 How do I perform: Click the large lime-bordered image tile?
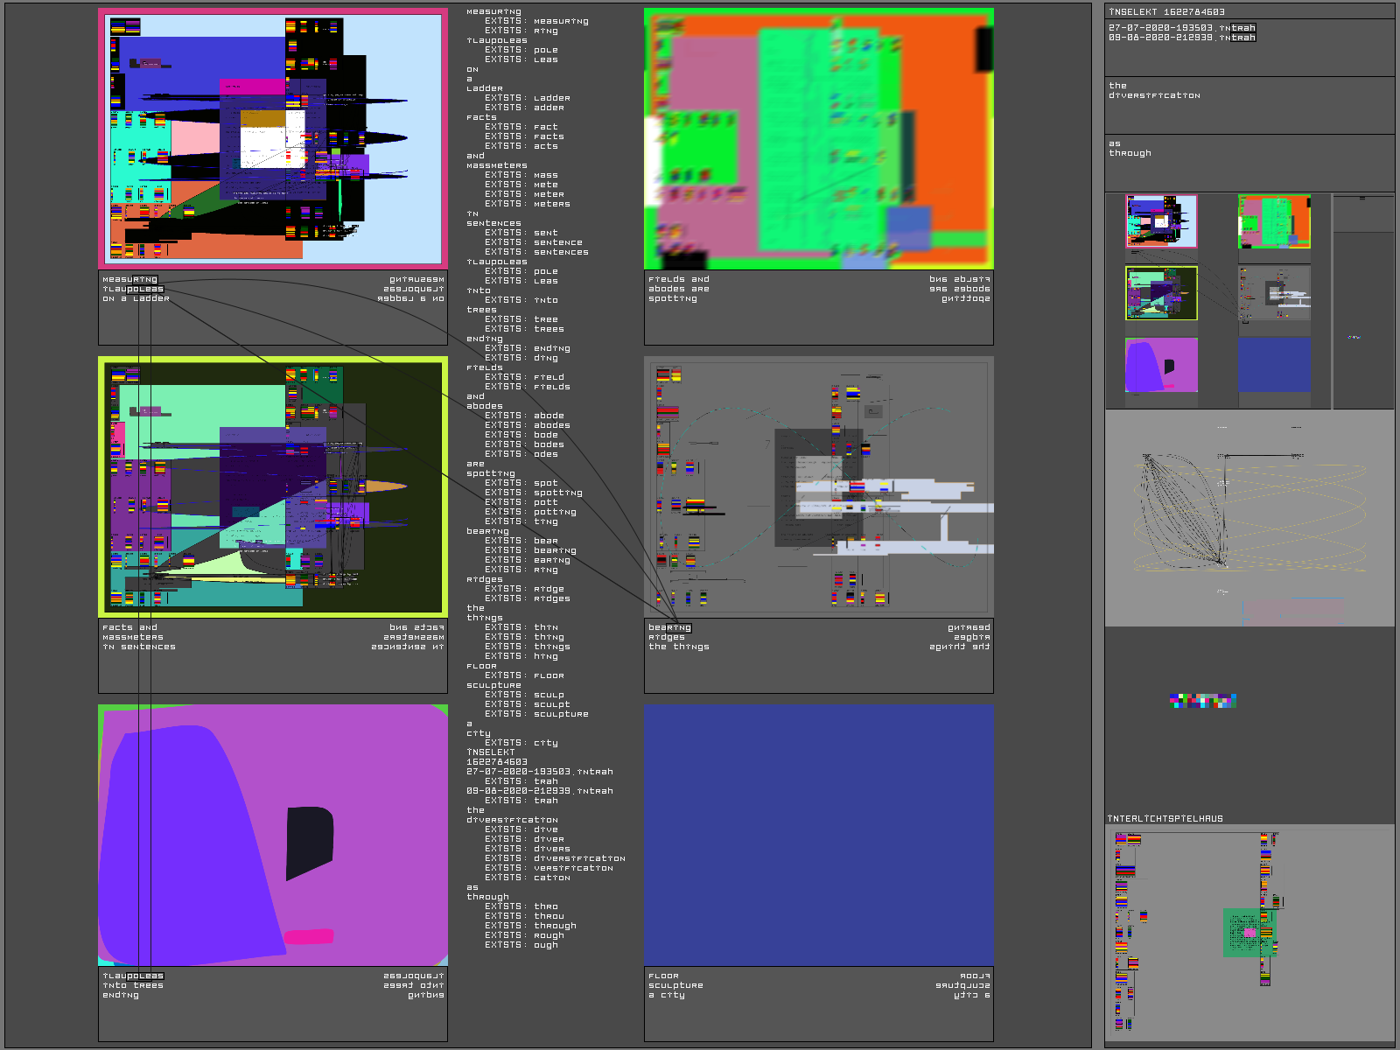273,486
